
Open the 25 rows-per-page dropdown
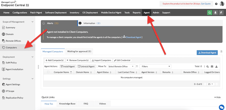(x=211, y=84)
